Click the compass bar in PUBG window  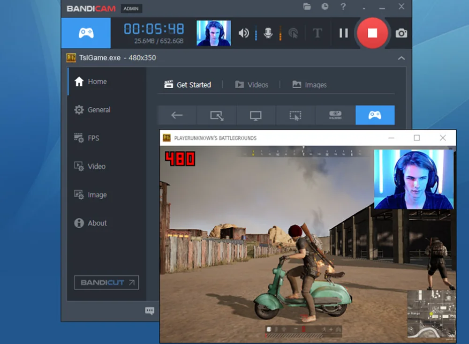[x=303, y=152]
